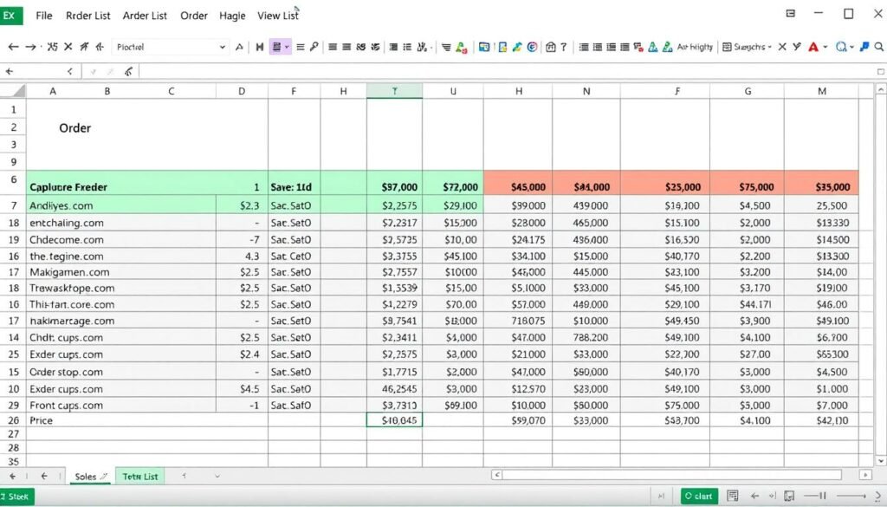Click the green button in status bar
Viewport: 887px width, 507px height.
[698, 496]
